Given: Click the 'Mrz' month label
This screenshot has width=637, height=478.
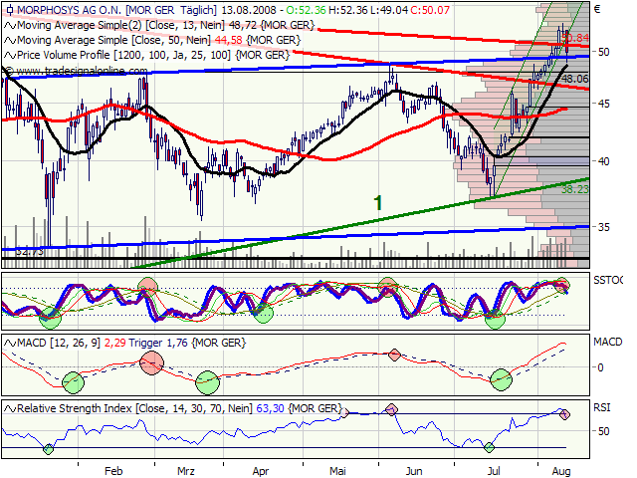Looking at the screenshot, I should tap(186, 471).
